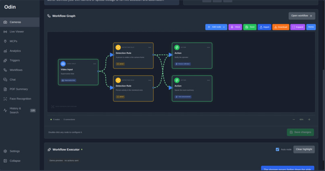325x171 pixels.
Task: Click the Face Recognition scan icon
Action: 5,99
